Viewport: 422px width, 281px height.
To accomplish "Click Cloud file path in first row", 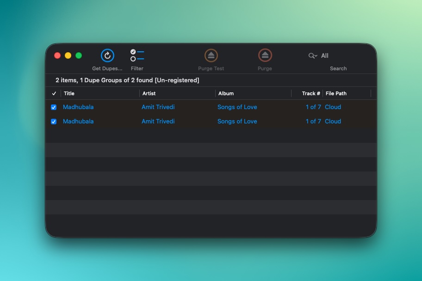I will 333,107.
